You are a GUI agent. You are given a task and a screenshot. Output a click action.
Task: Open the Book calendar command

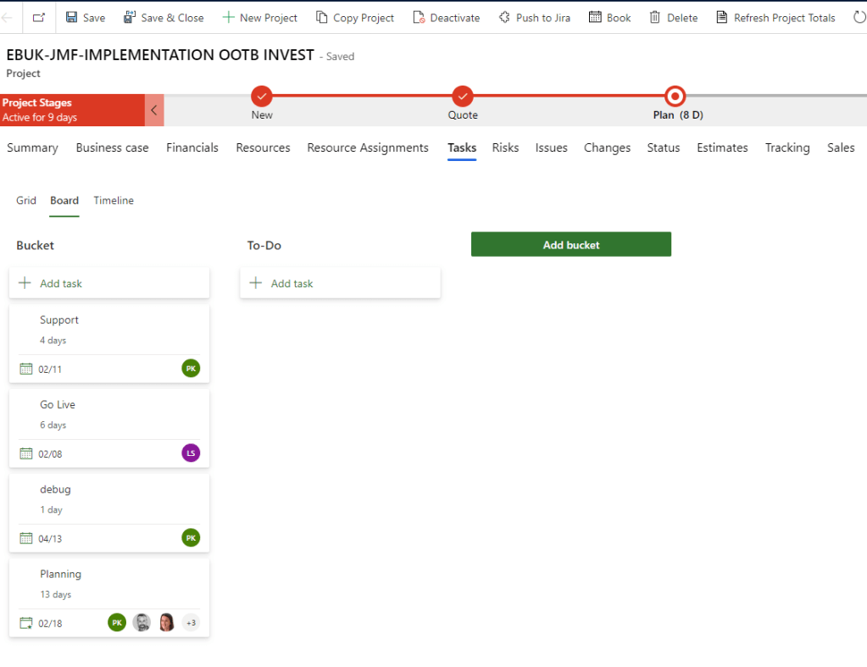[x=609, y=18]
